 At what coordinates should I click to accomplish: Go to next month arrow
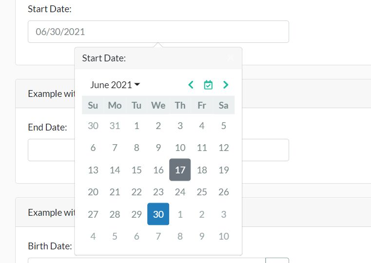226,85
